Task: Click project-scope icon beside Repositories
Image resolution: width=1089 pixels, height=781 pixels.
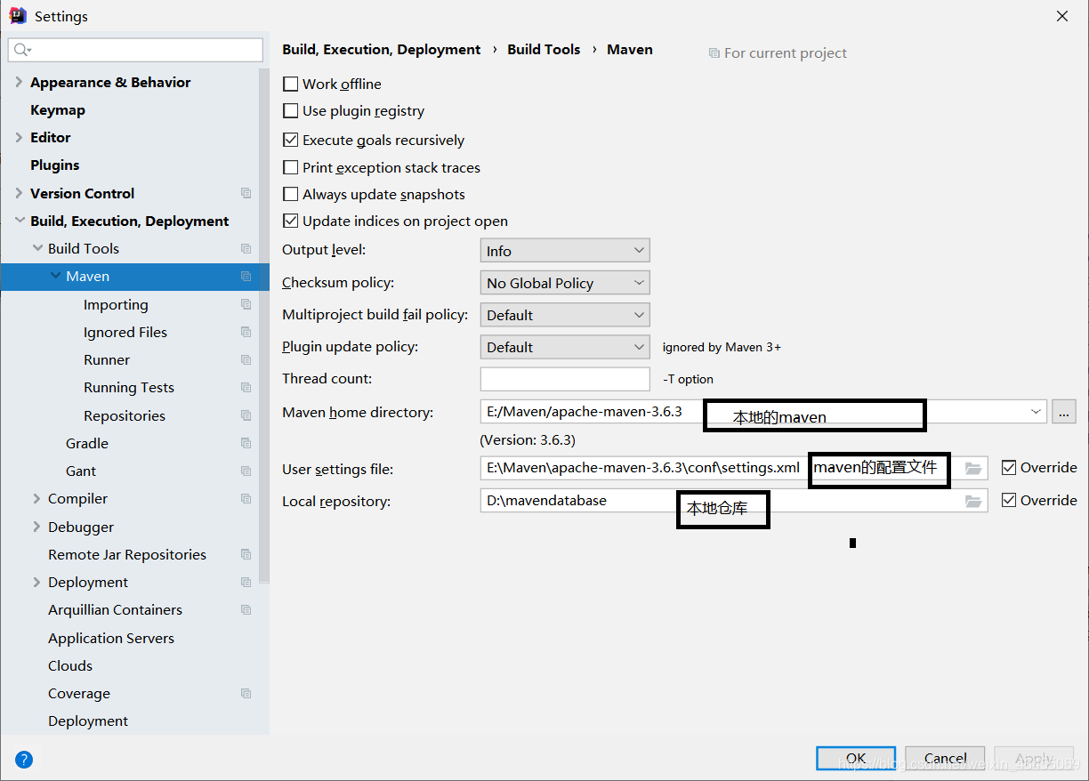Action: (x=246, y=415)
